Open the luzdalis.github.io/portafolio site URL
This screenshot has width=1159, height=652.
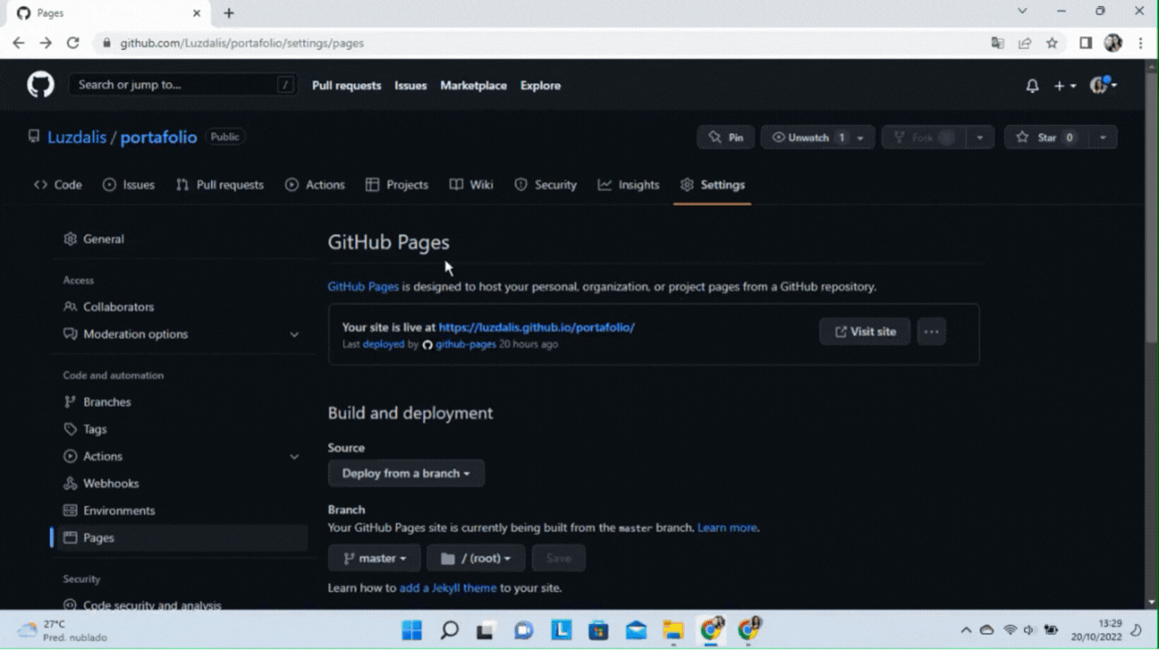[x=537, y=327]
